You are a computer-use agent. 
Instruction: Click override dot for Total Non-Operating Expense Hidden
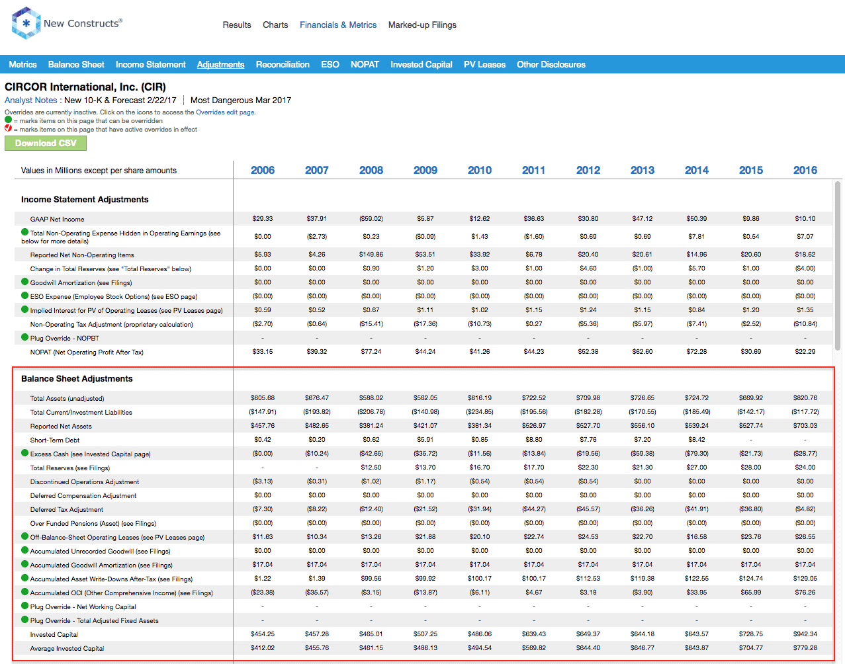tap(25, 232)
